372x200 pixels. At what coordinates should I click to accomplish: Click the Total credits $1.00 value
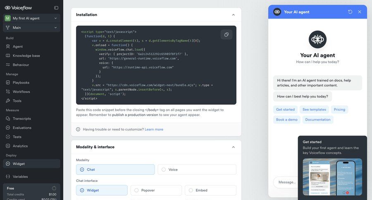click(x=52, y=194)
